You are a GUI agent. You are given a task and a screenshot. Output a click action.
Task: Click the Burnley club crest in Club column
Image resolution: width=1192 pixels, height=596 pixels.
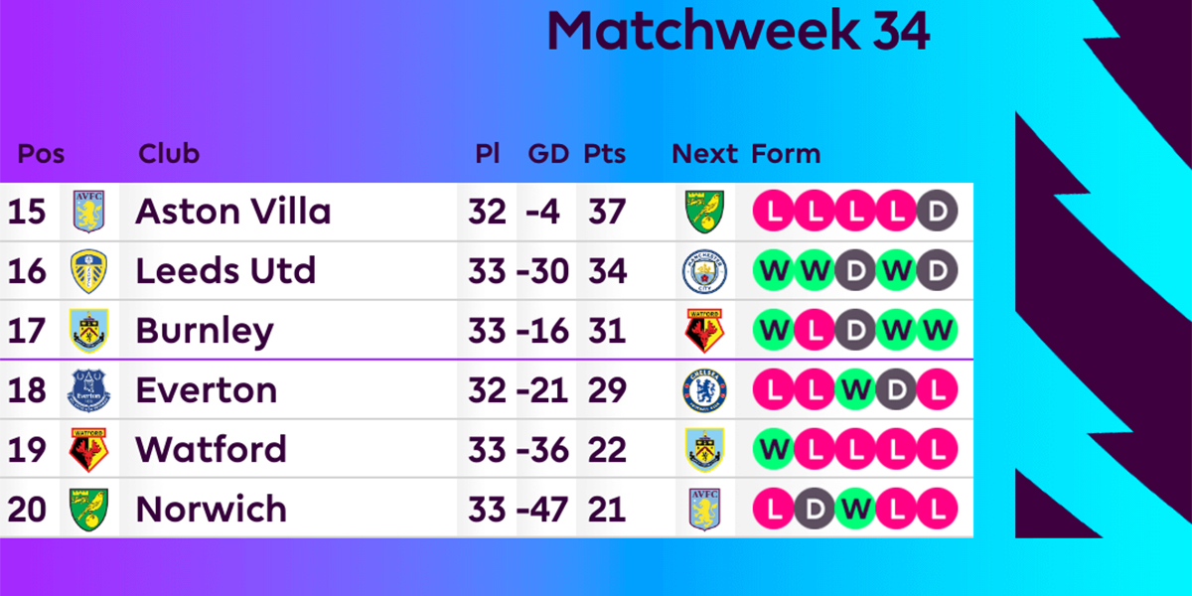tap(88, 330)
